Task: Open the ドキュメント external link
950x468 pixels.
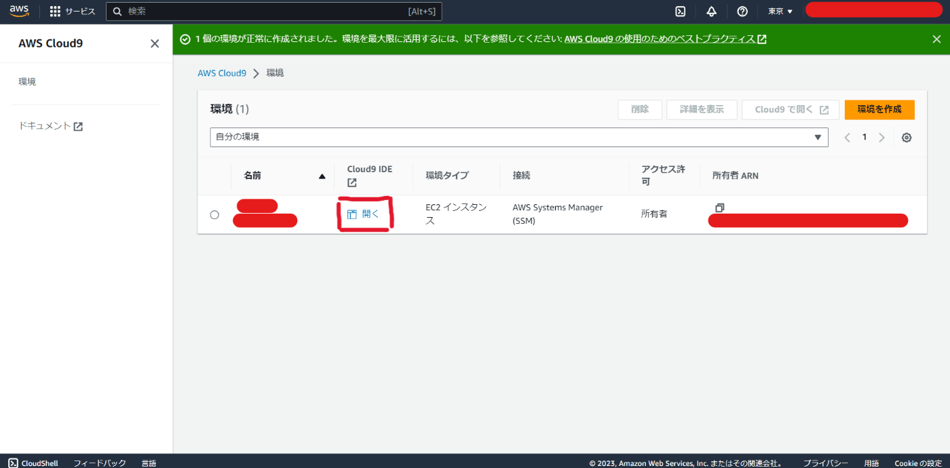Action: coord(50,126)
